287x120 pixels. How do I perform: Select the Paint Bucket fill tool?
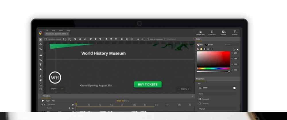(x=40, y=69)
